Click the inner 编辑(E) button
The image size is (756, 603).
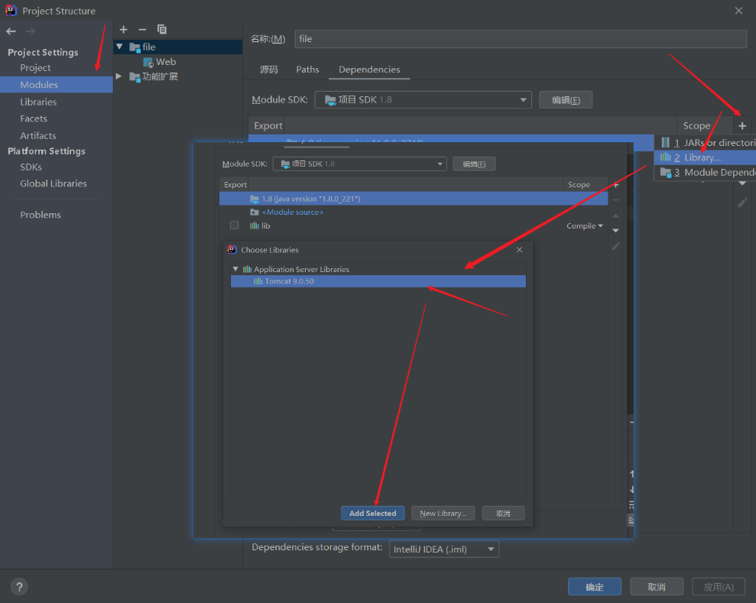click(474, 164)
